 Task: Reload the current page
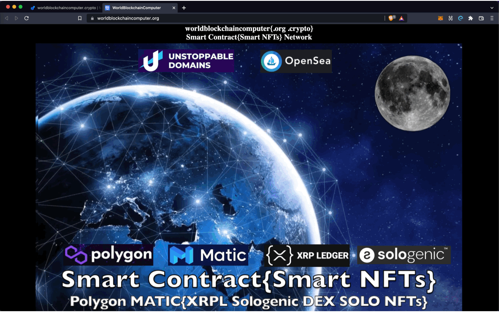[27, 18]
